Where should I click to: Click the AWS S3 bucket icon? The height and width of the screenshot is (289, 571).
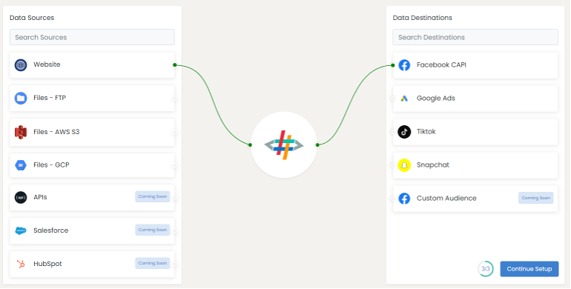point(21,132)
